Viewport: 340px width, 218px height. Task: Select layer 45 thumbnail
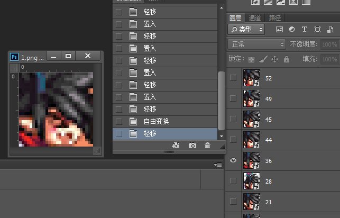252,119
